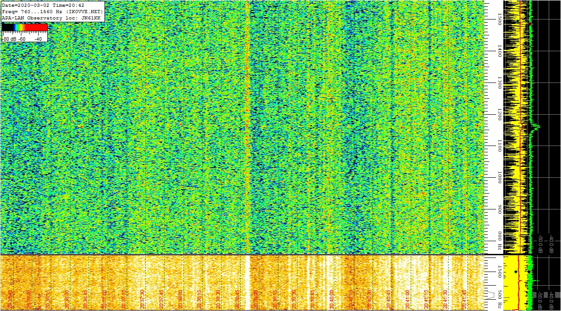561x311 pixels.
Task: Click the 900 frequency axis label
Action: [499, 209]
